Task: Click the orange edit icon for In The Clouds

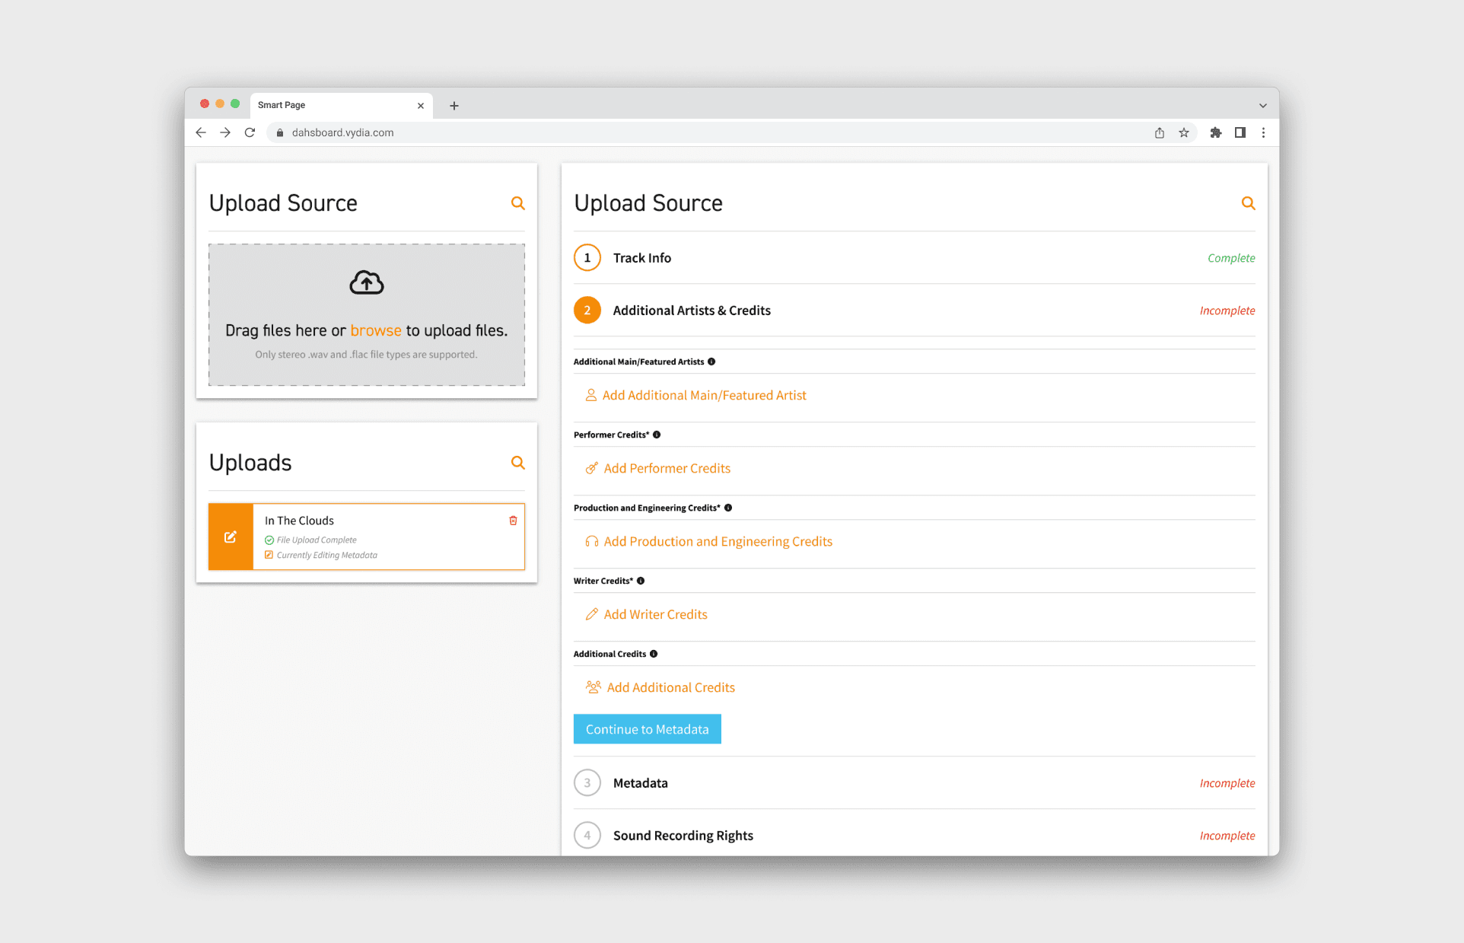Action: pyautogui.click(x=231, y=537)
